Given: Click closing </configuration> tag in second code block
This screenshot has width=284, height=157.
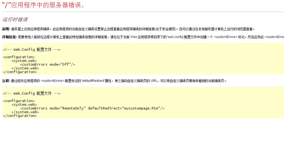Looking at the screenshot, I should point(20,116).
